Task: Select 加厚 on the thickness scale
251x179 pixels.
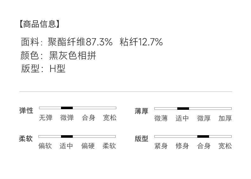Action: [225, 118]
